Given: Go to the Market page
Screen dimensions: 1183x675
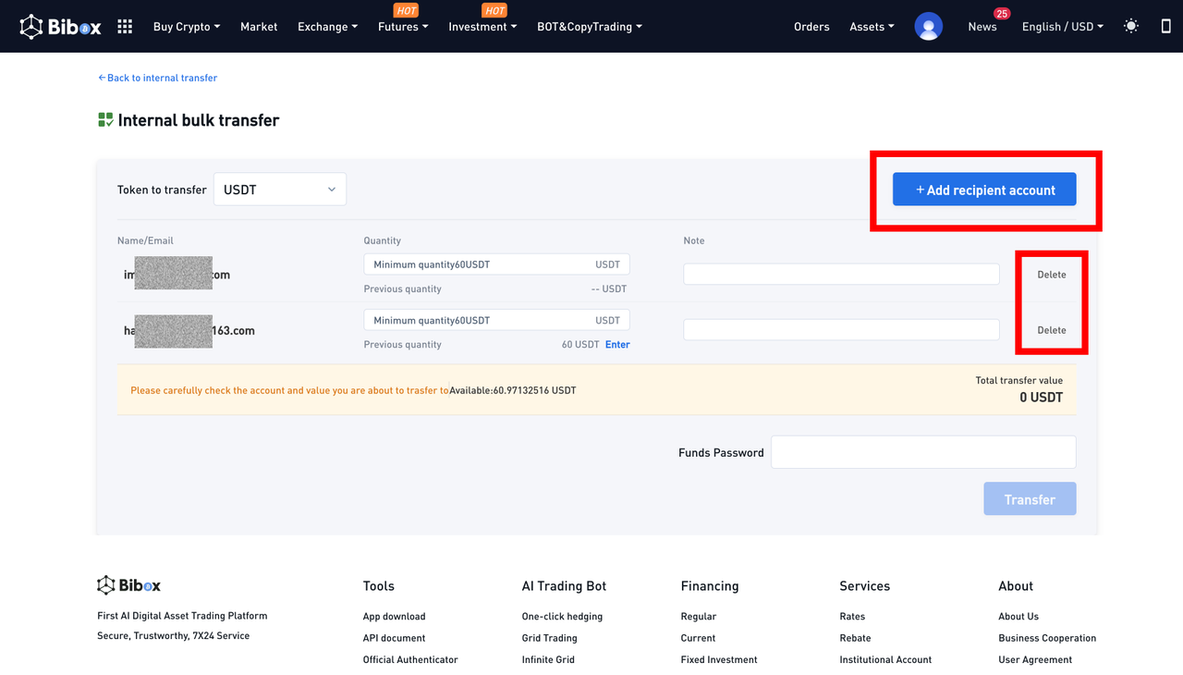Looking at the screenshot, I should [259, 27].
